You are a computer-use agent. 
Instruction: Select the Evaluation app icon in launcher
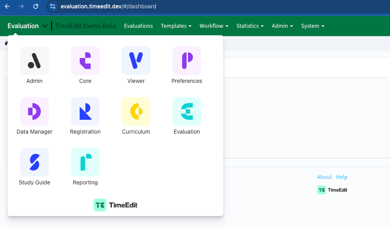186,111
